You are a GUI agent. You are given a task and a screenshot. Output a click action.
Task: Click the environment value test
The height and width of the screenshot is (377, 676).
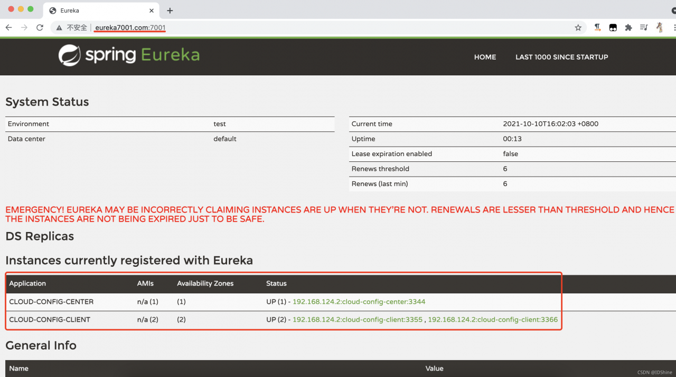click(220, 124)
